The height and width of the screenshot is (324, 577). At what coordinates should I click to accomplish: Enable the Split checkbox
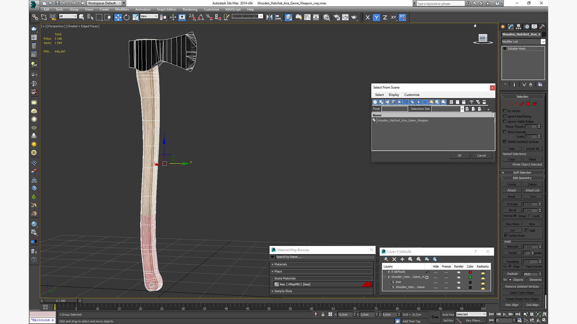point(527,230)
